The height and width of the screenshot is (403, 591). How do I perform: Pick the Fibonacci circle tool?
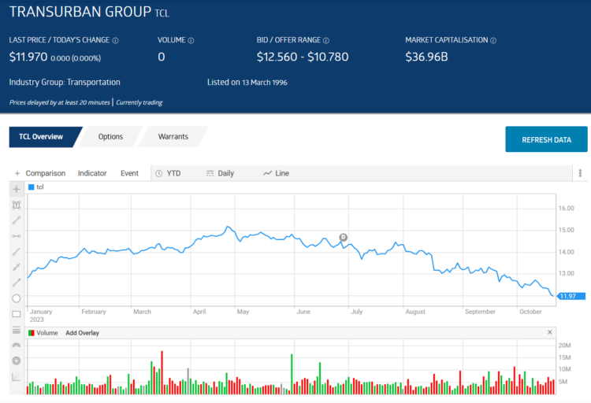pos(17,360)
